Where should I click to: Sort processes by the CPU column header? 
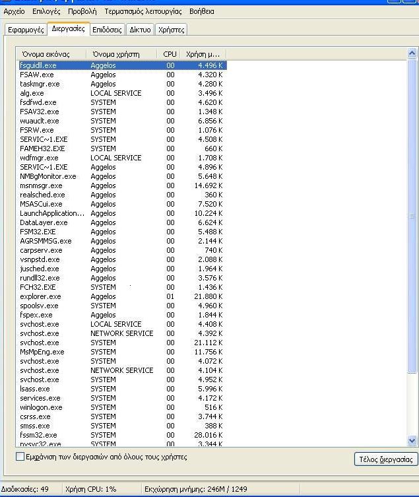tap(170, 53)
